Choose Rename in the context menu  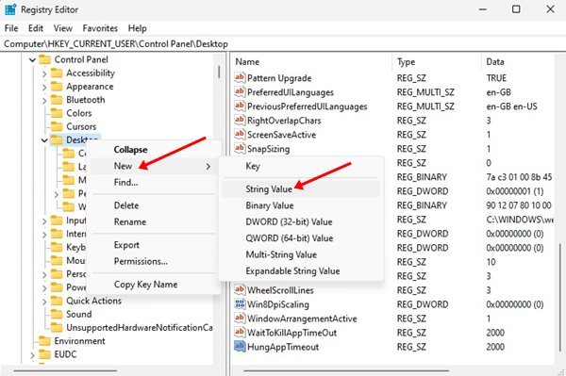click(153, 221)
